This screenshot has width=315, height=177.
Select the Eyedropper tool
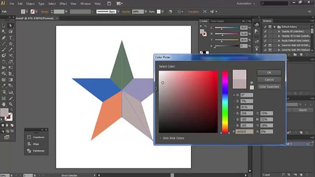click(3, 86)
